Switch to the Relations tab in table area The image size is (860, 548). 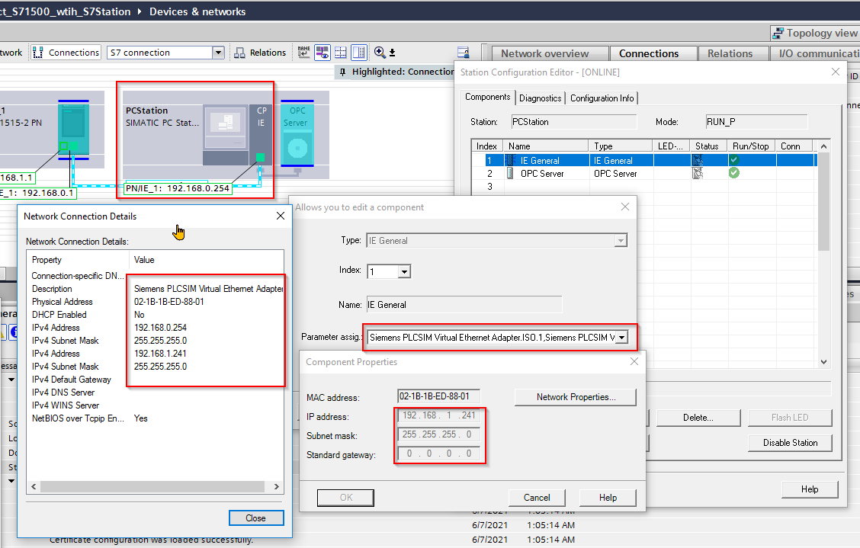730,53
